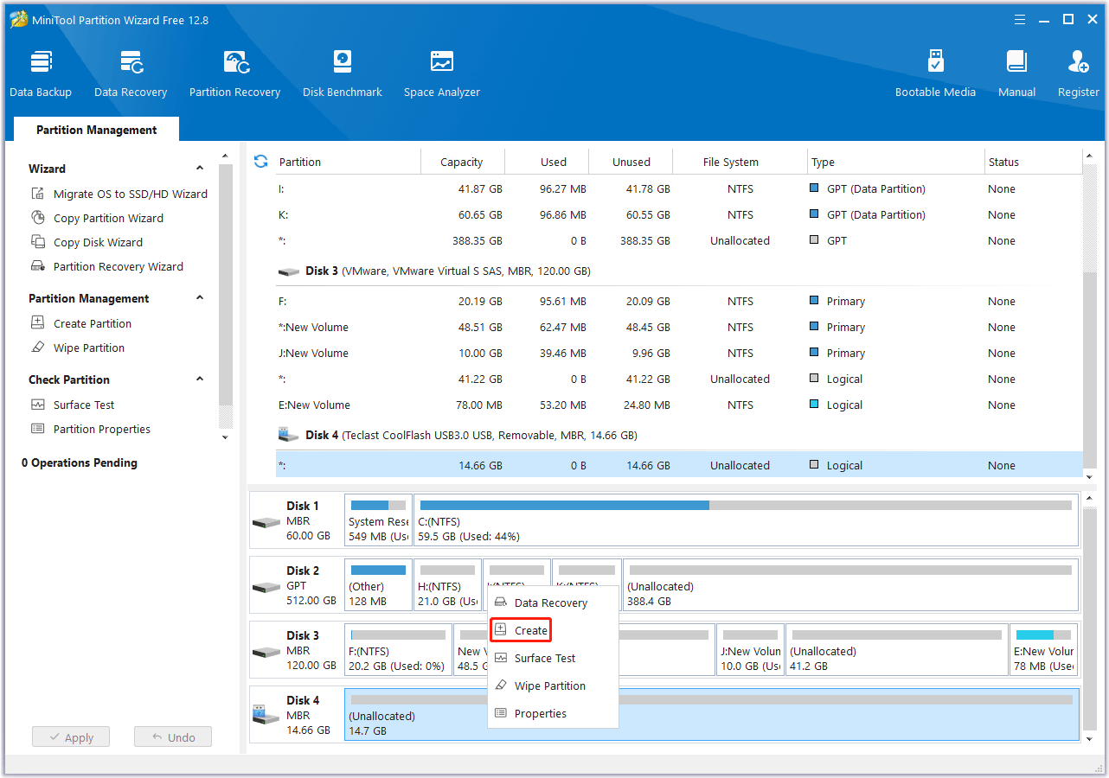Choose Properties in context menu
The image size is (1109, 778).
click(553, 713)
